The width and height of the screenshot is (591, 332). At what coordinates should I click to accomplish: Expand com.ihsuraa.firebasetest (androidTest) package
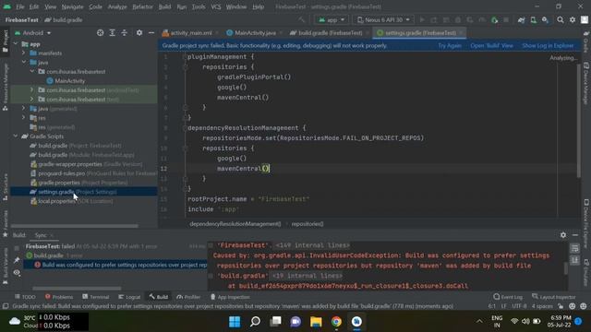(x=32, y=90)
